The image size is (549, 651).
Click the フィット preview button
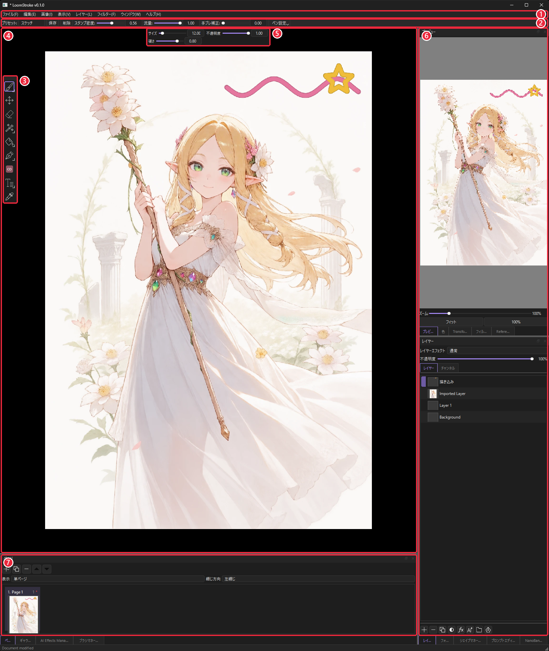451,322
